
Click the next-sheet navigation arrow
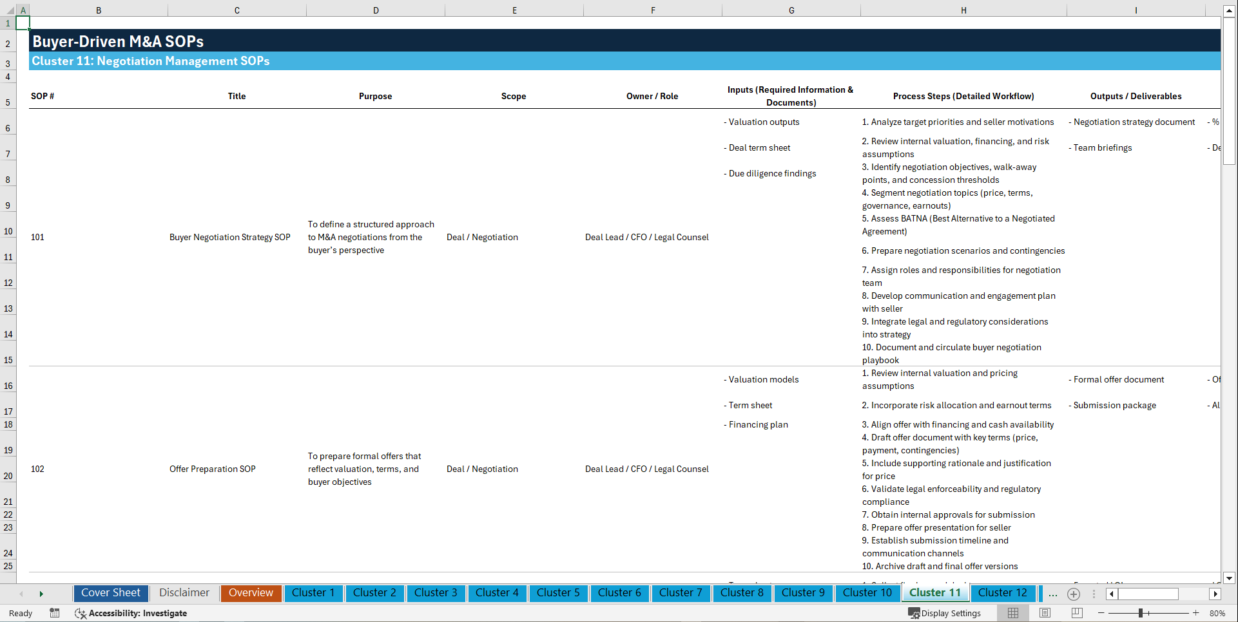(x=41, y=594)
